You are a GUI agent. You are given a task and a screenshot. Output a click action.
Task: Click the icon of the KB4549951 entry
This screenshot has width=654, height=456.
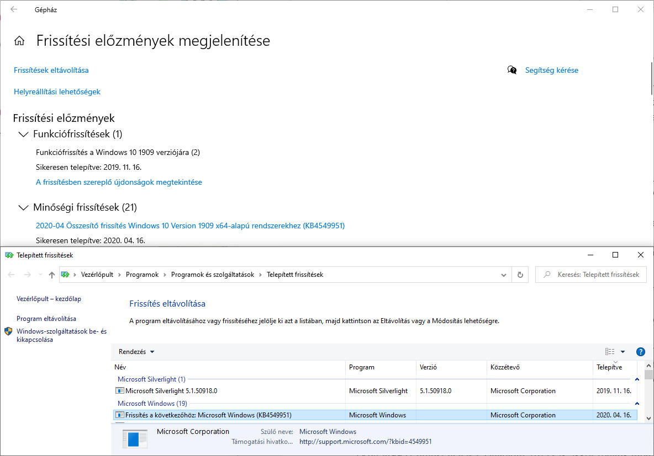(120, 415)
